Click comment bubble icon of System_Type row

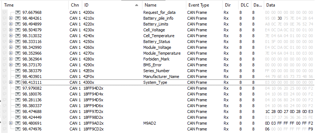point(5,82)
